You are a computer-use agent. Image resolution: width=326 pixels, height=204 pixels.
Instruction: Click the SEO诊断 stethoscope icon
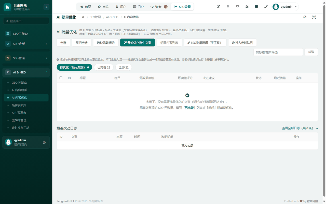(x=8, y=44)
